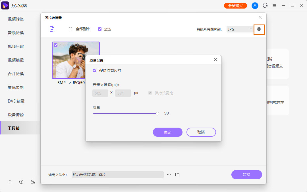The height and width of the screenshot is (192, 307).
Task: Open the quality settings gear icon
Action: (x=259, y=29)
